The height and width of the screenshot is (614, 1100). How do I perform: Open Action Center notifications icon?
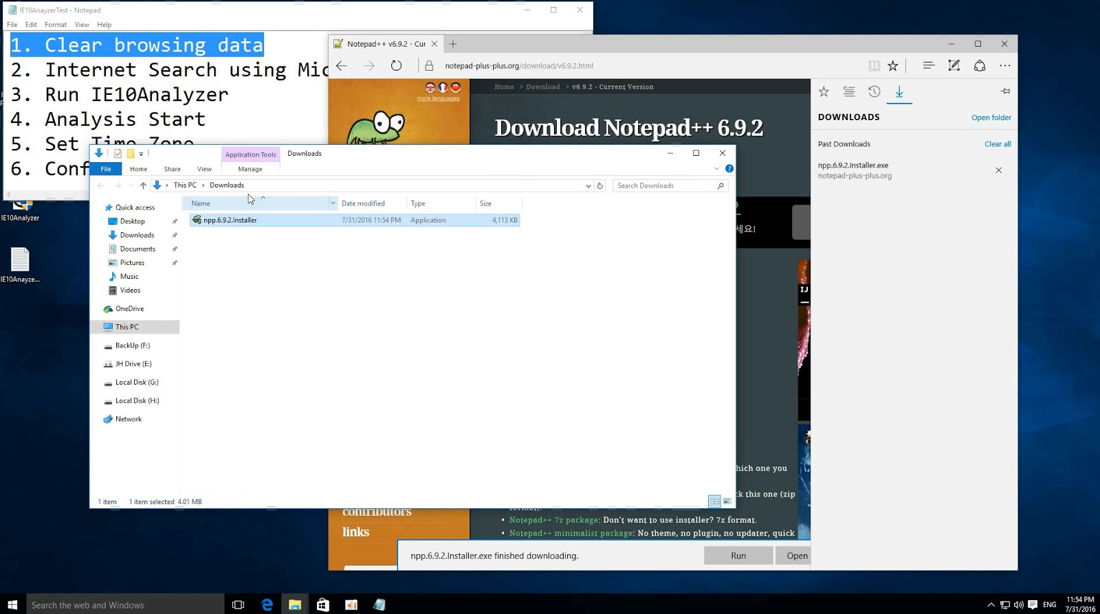point(1033,604)
